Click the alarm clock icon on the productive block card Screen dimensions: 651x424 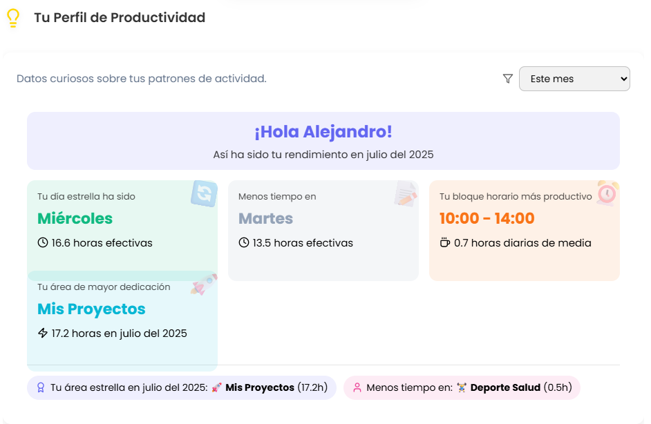(607, 193)
